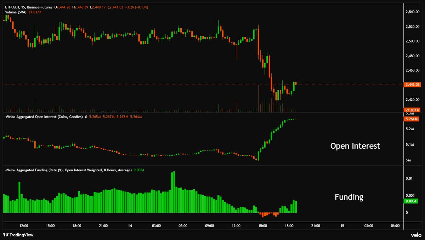This screenshot has width=425, height=240.
Task: Click the orange 2,441.02 price-axis tag
Action: coord(412,85)
